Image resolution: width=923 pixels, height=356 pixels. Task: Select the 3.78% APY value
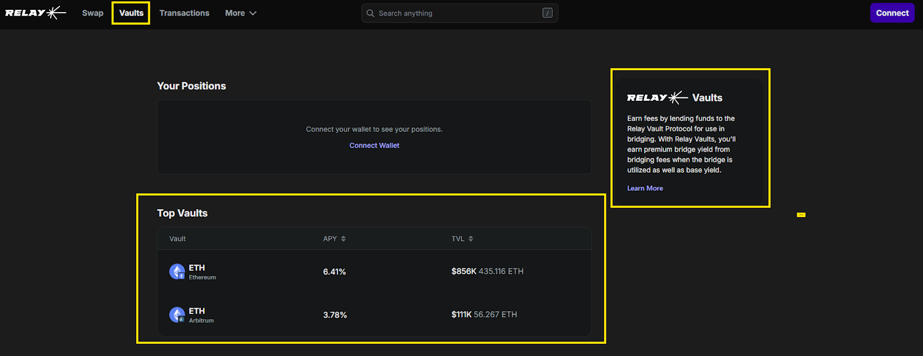[x=335, y=315]
